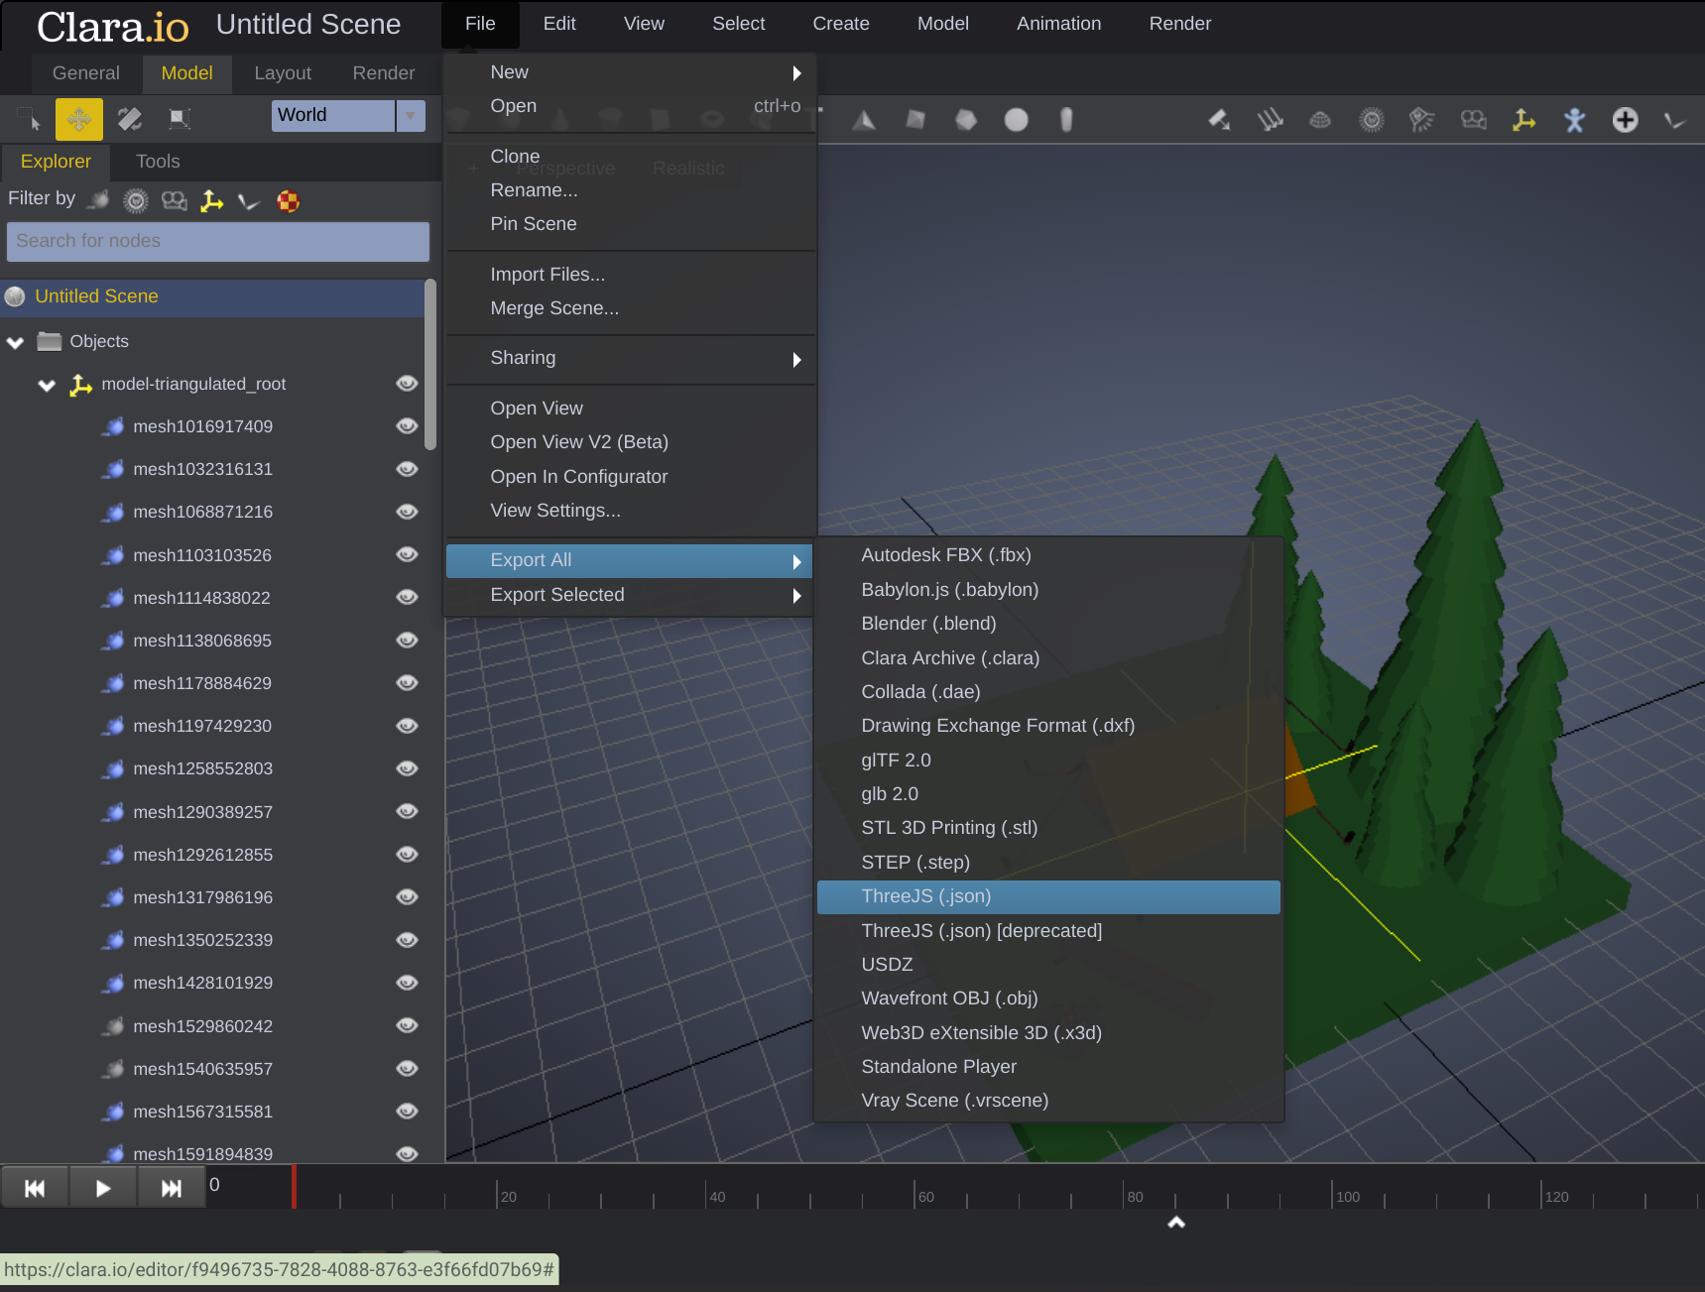The width and height of the screenshot is (1705, 1292).
Task: Hide mesh1591894839 using the eye icon
Action: point(407,1153)
